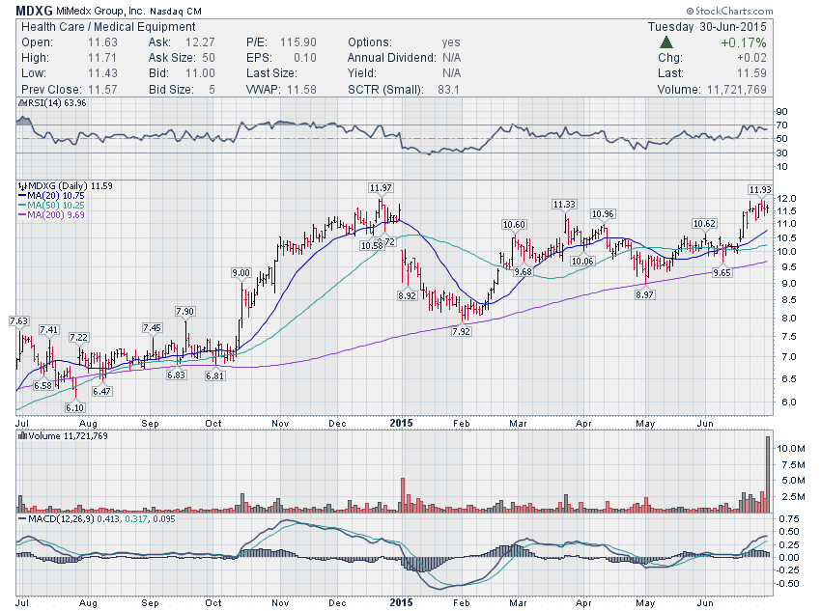Click the 70 level on the RSI axis
Viewport: 821px width, 611px height.
pos(781,125)
